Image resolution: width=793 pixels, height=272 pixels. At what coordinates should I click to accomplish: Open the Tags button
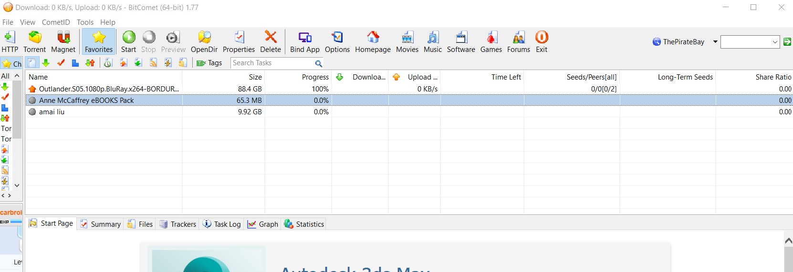209,63
